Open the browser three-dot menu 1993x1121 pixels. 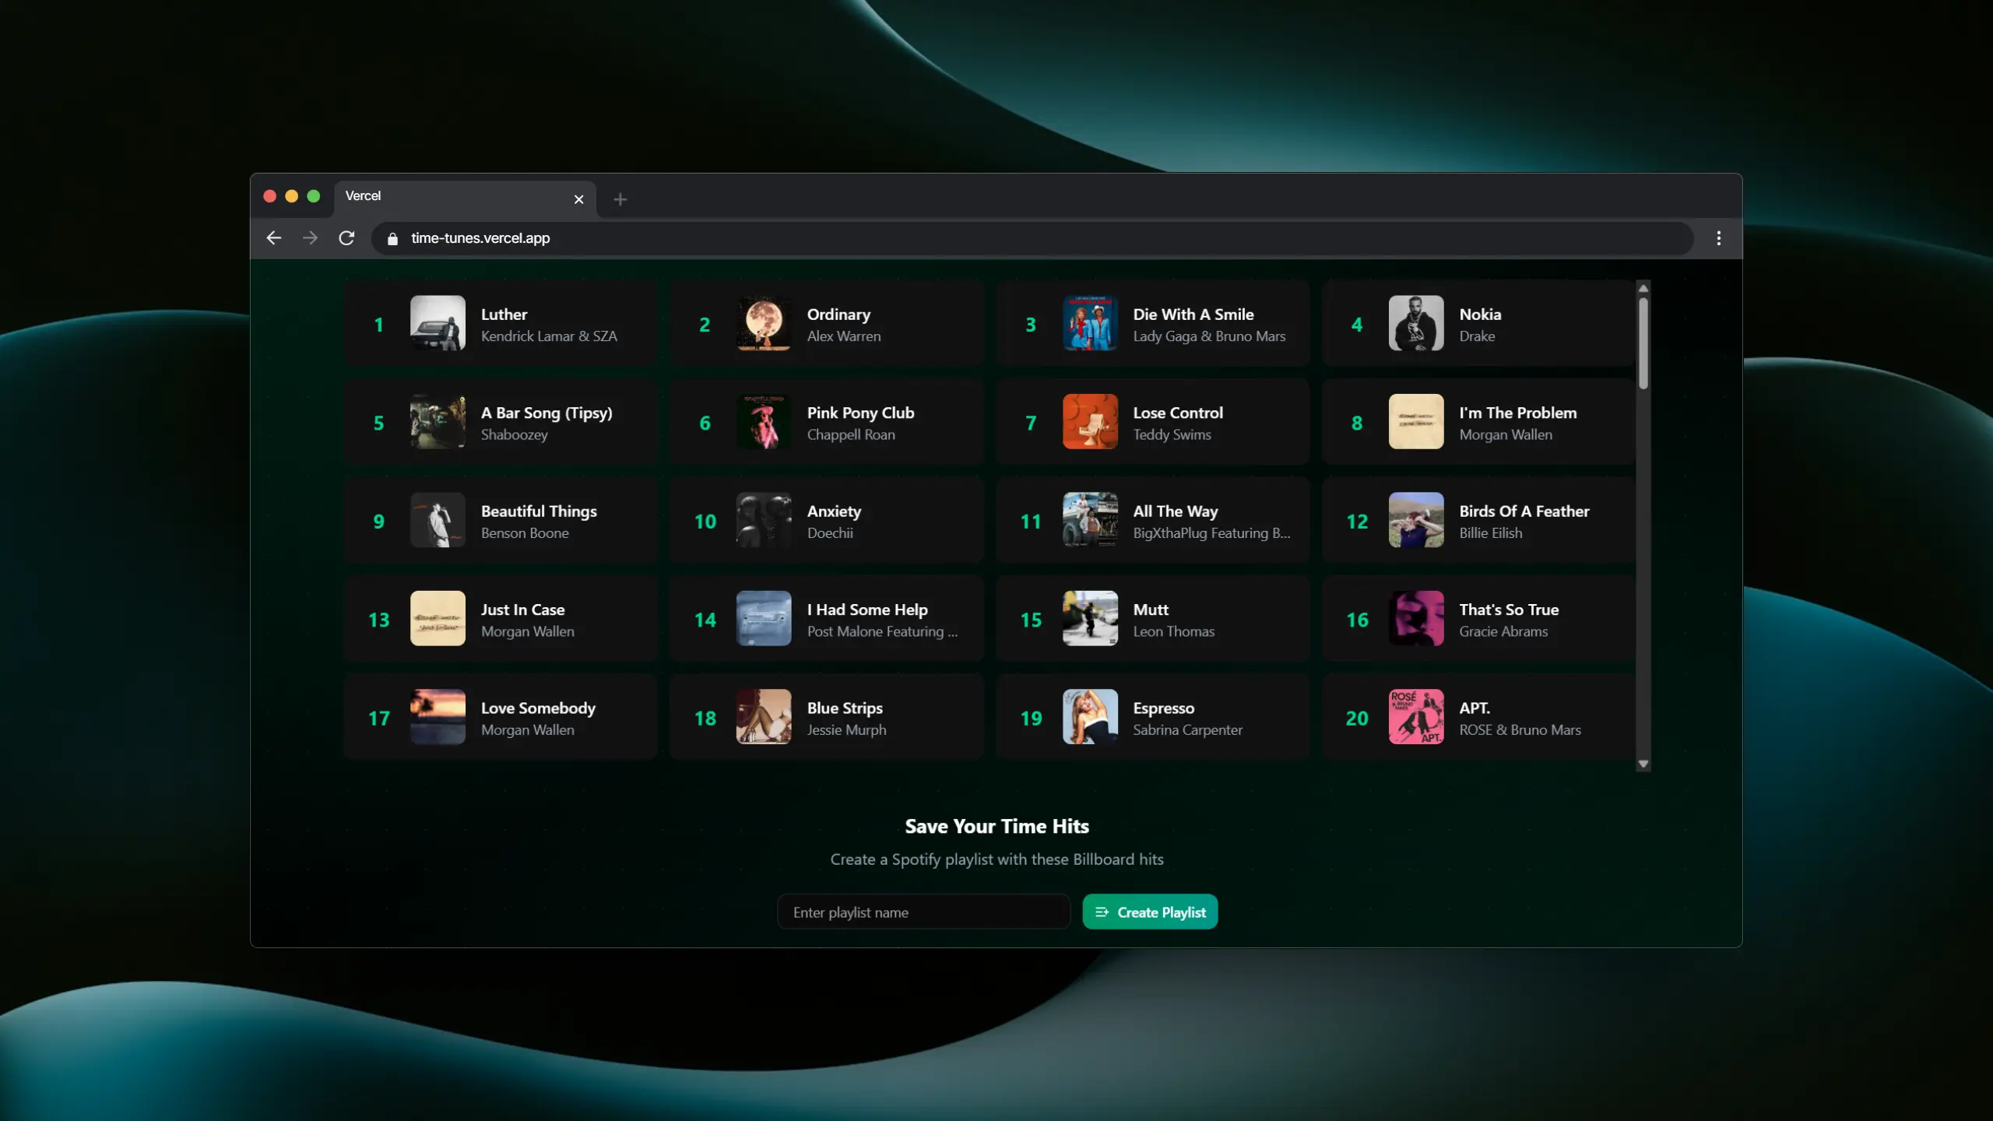click(1718, 238)
